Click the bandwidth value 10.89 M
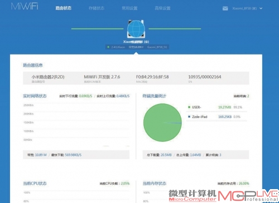Viewport: 279px width, 203px height. click(x=41, y=155)
